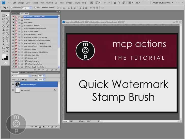
Task: Hide the Background layer
Action: [13, 90]
